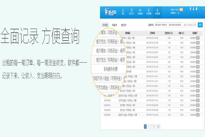
Task: Click the gray button in first table row
Action: pos(198,38)
